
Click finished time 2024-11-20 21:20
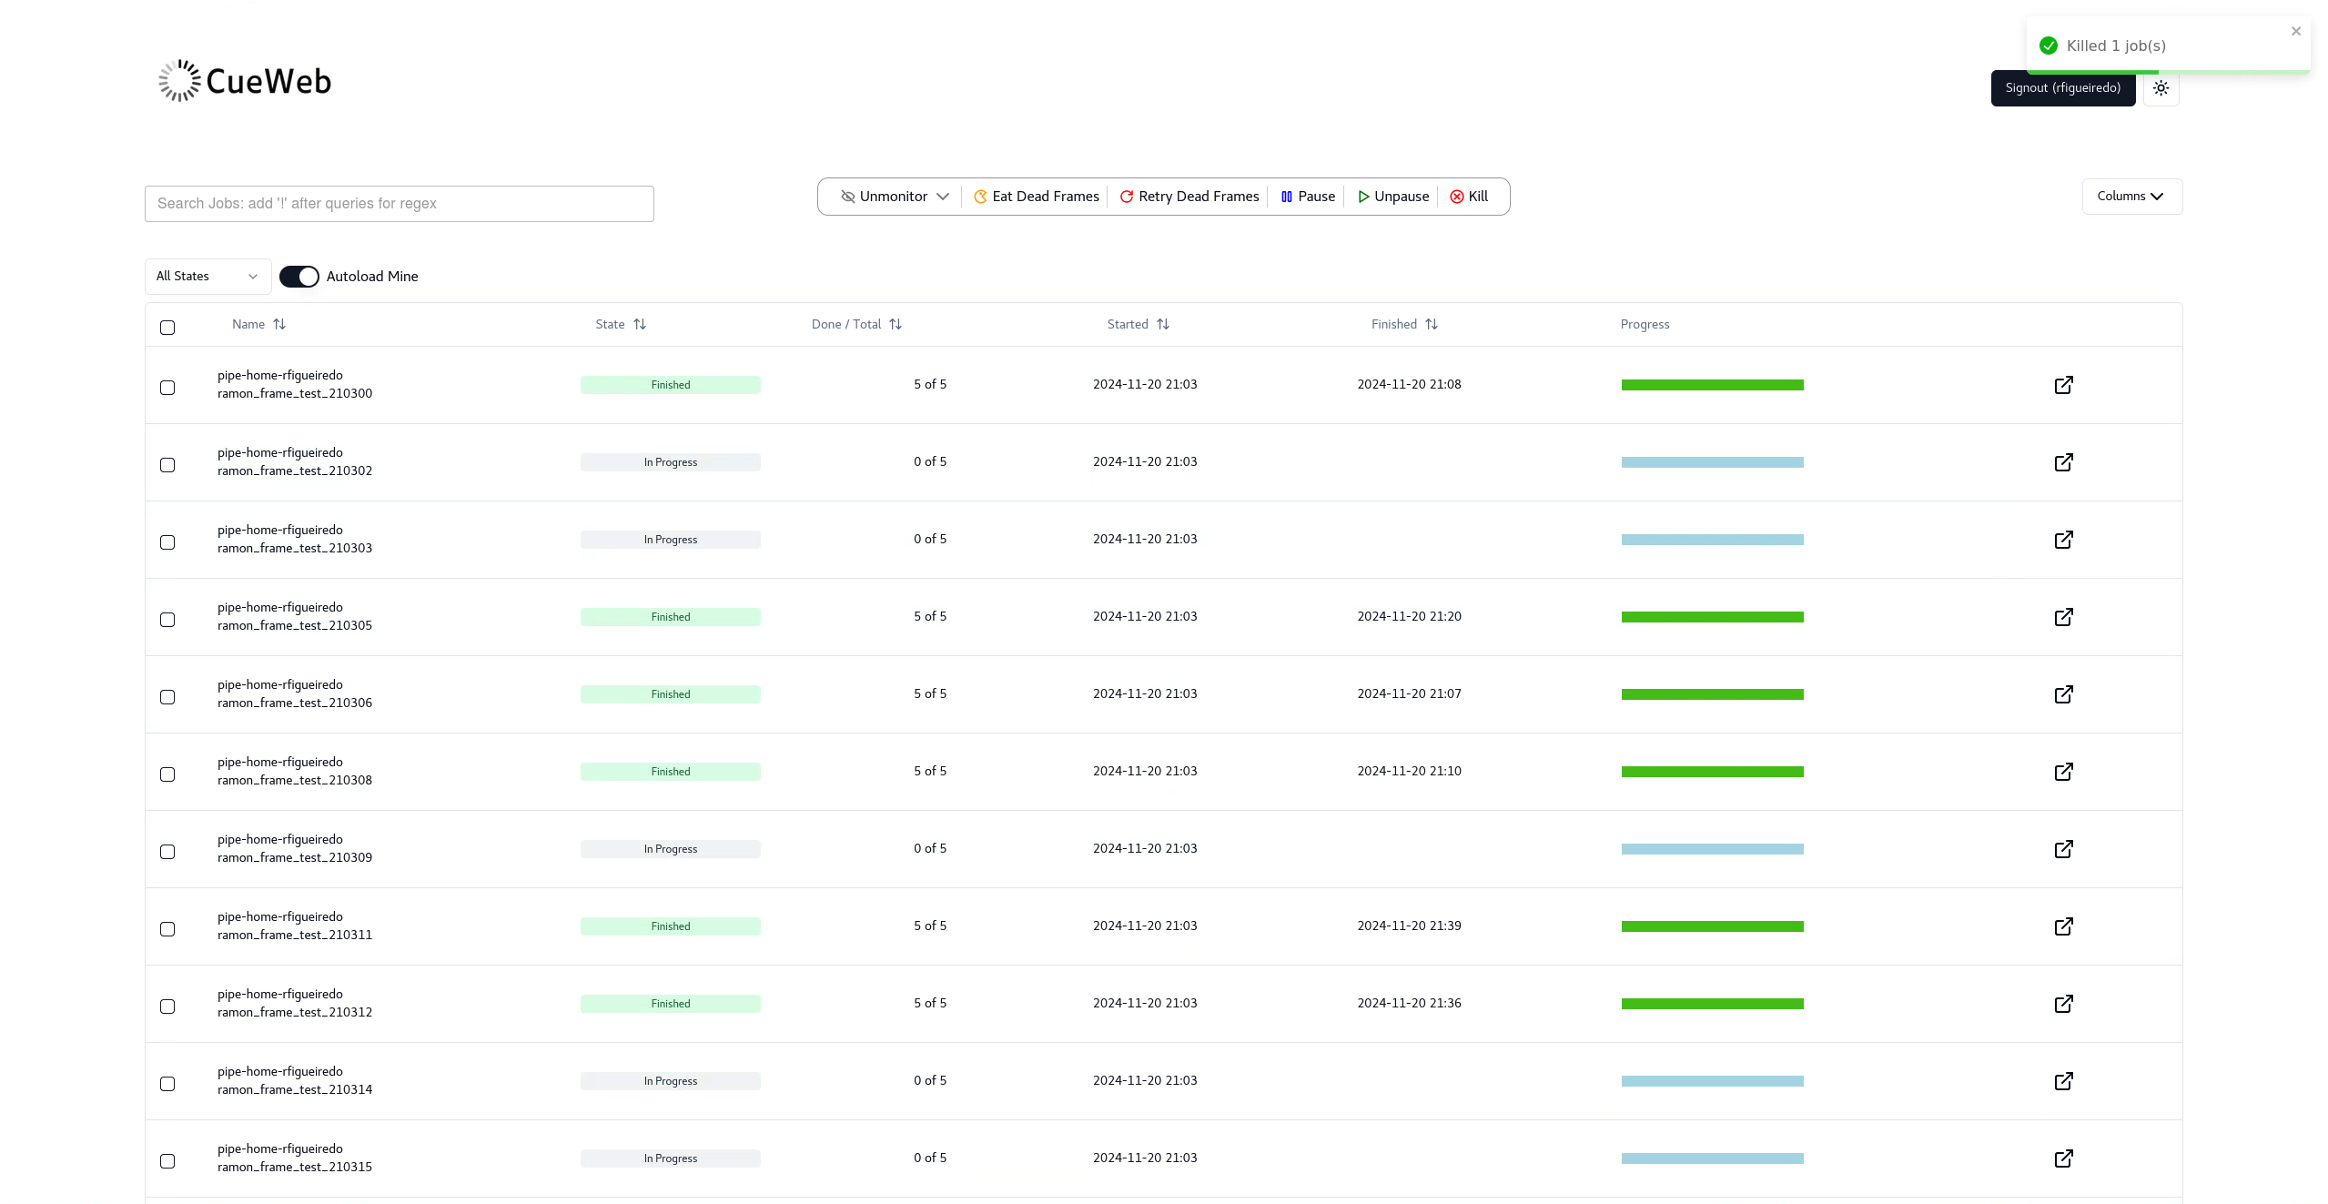coord(1409,616)
